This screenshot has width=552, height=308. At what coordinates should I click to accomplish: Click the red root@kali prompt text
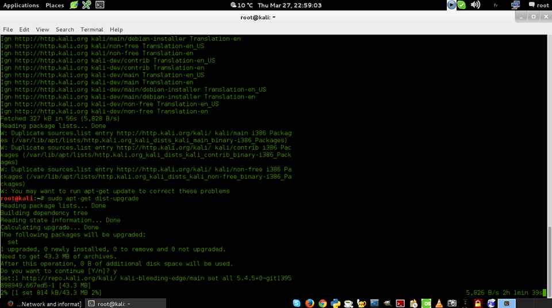click(17, 198)
